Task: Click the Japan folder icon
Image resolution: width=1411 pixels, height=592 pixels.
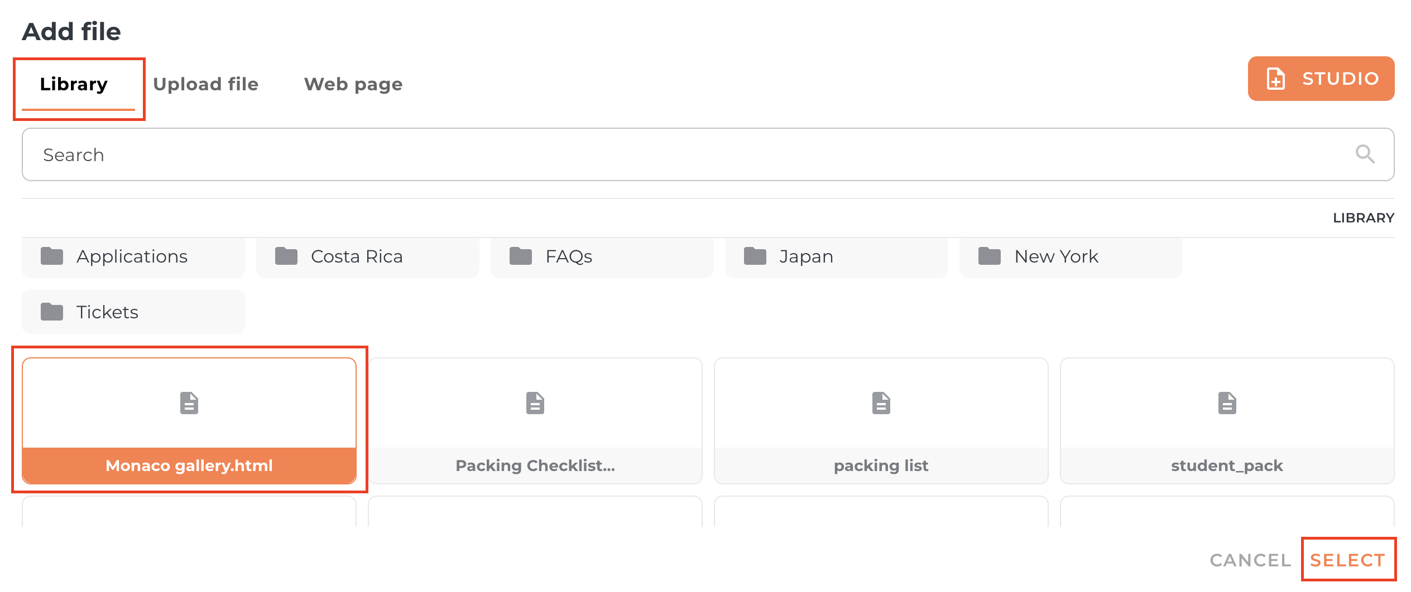Action: coord(755,256)
